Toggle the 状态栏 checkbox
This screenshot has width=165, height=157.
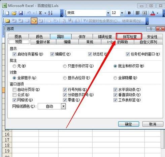click(x=90, y=54)
